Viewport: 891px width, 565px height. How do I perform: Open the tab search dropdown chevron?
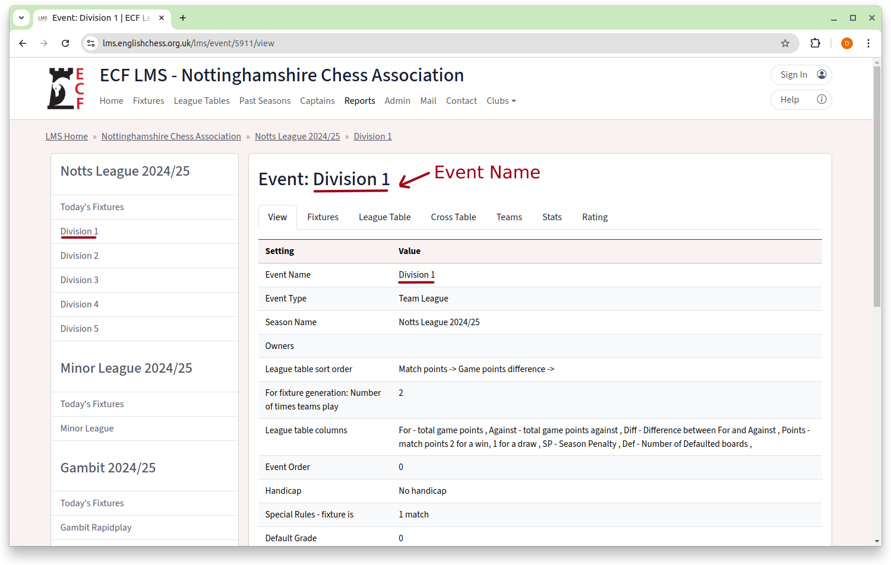coord(21,18)
